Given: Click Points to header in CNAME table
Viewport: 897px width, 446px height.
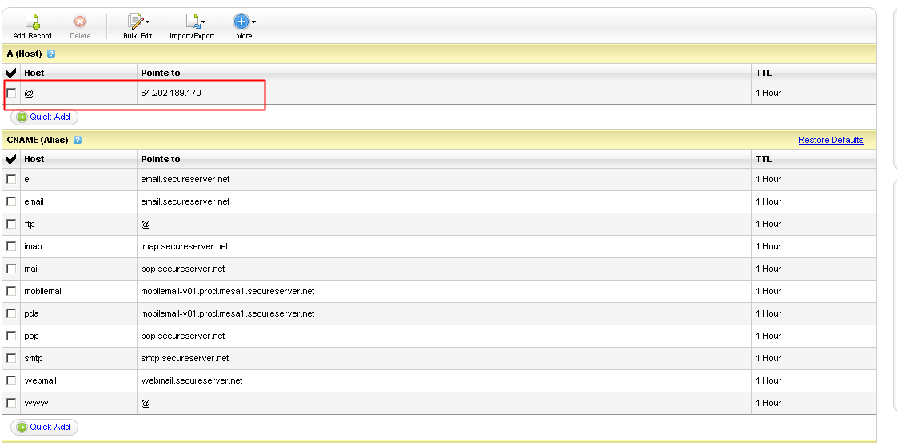Looking at the screenshot, I should click(x=161, y=159).
